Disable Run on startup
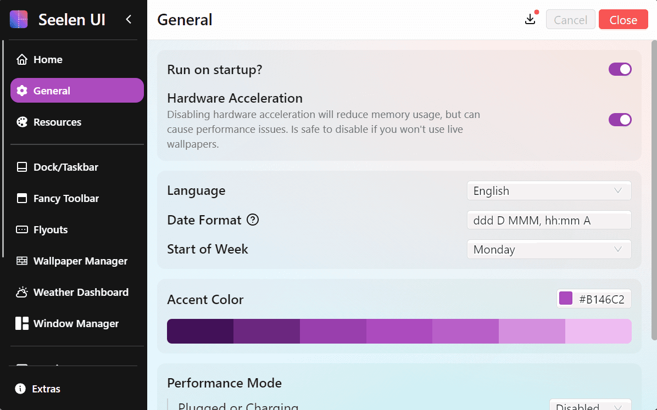The image size is (657, 410). [x=620, y=69]
